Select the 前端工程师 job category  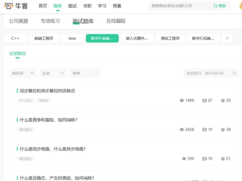click(x=44, y=38)
